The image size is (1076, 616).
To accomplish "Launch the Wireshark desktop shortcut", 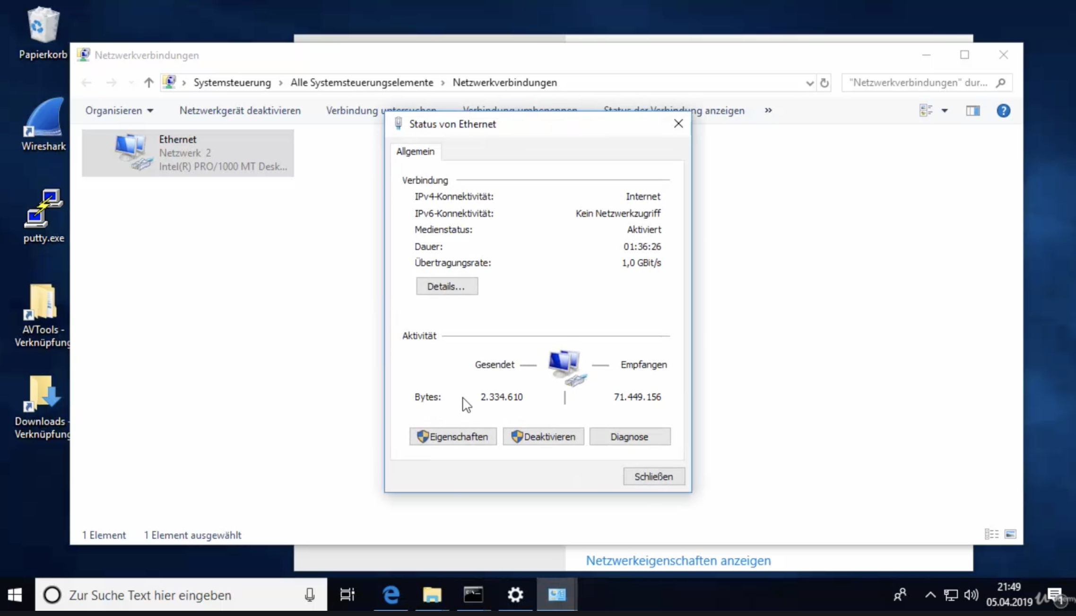I will point(43,124).
